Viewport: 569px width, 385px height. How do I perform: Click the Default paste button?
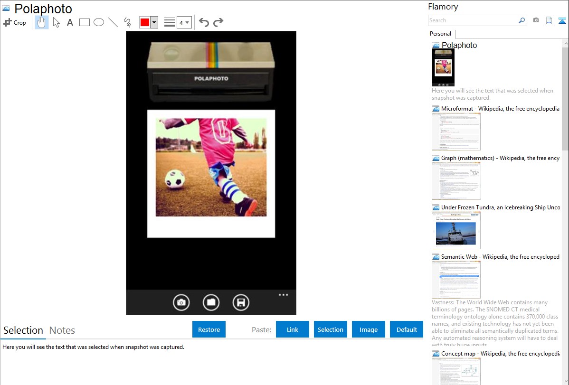pos(407,329)
